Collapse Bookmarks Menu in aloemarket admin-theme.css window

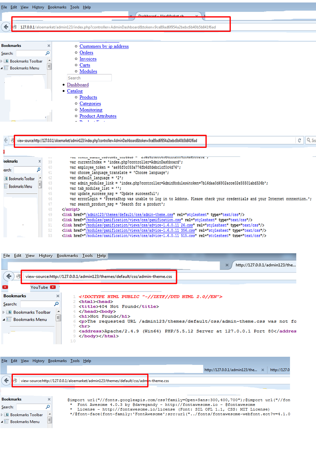2,422
